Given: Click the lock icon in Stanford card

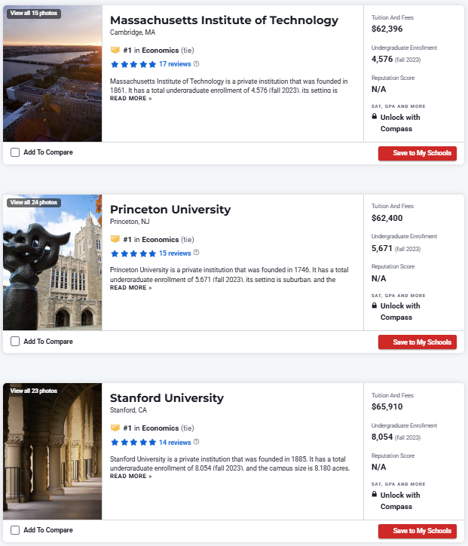Looking at the screenshot, I should pos(375,494).
